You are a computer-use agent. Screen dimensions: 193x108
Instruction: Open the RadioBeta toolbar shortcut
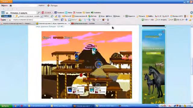click(x=96, y=13)
